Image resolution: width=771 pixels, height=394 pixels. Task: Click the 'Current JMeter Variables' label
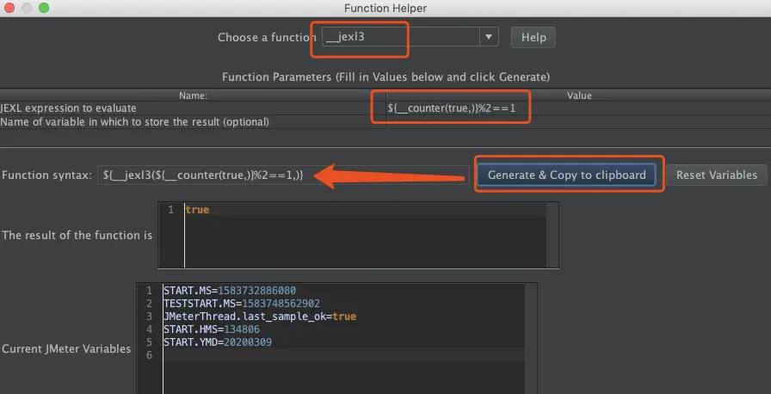coord(66,348)
